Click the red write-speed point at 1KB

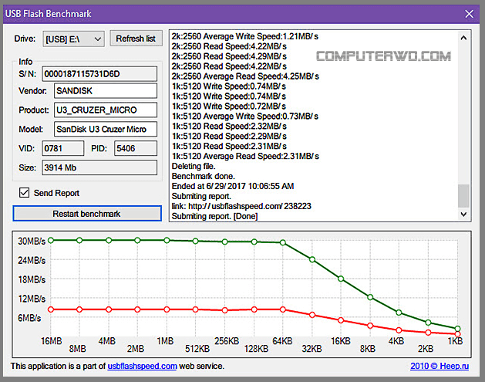[x=457, y=334]
